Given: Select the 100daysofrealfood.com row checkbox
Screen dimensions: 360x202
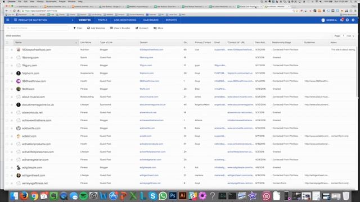Looking at the screenshot, I should (x=7, y=50).
